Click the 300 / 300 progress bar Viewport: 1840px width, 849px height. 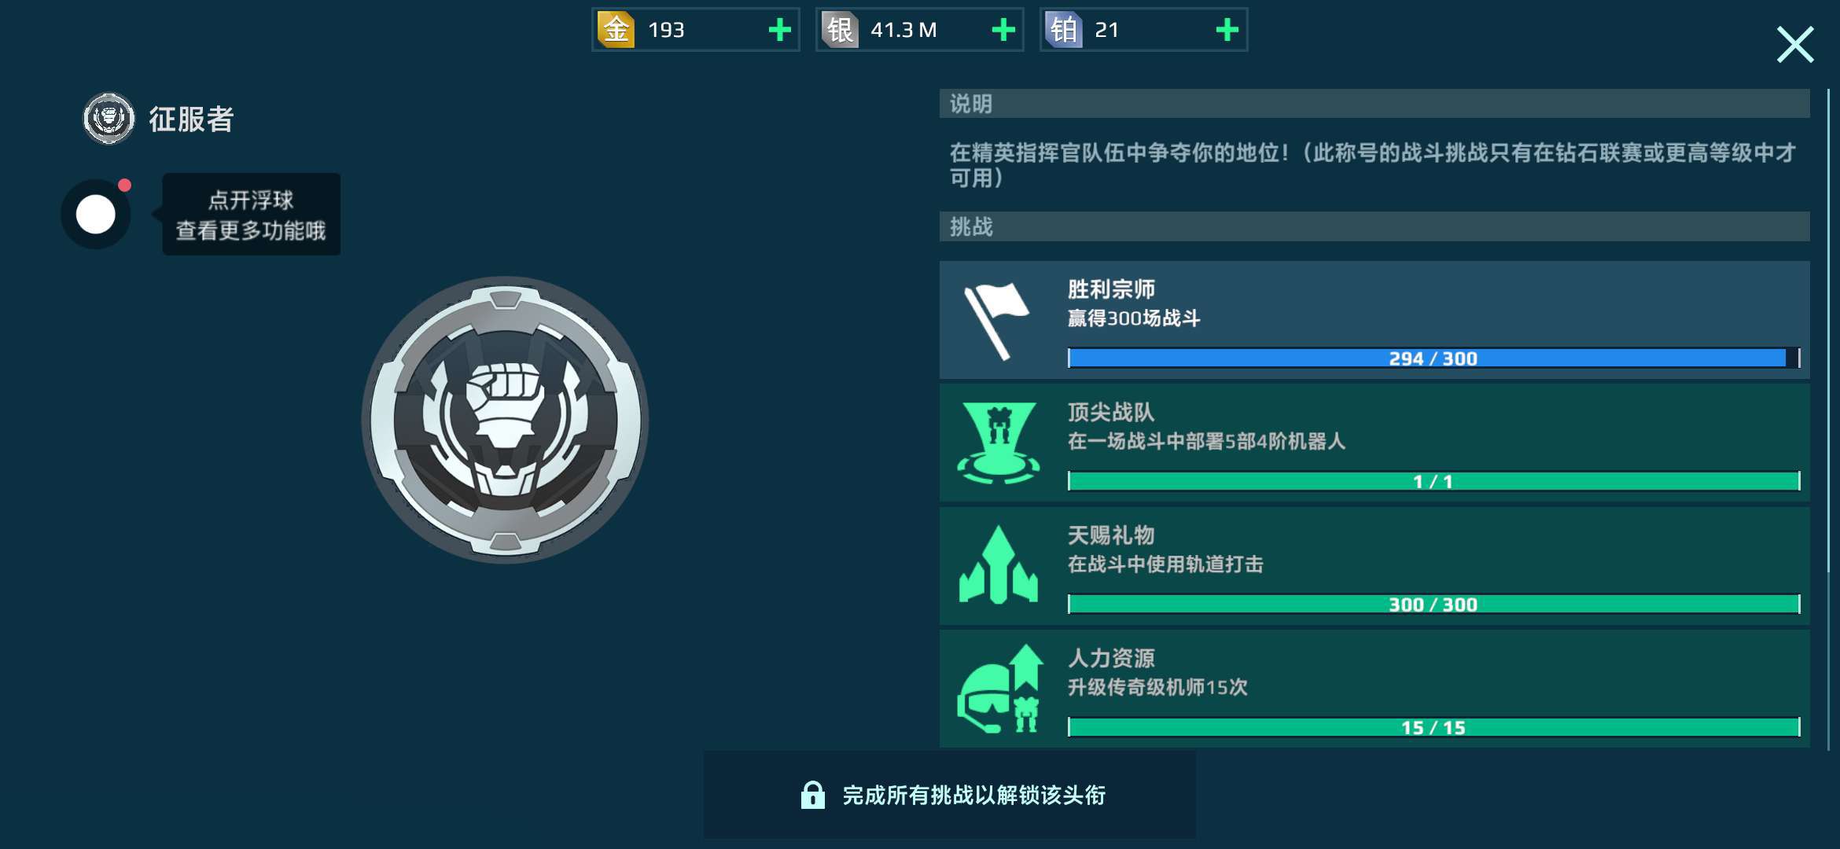(x=1433, y=605)
